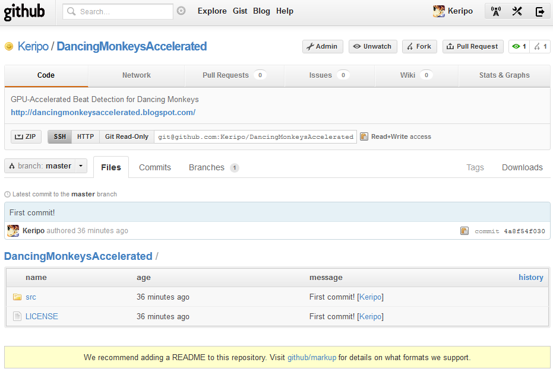Image resolution: width=553 pixels, height=372 pixels.
Task: Select the Files subtab
Action: click(x=110, y=167)
